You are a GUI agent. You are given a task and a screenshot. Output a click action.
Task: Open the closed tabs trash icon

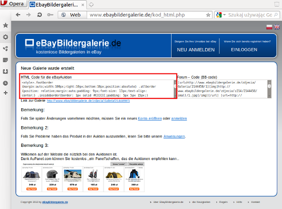[276, 4]
